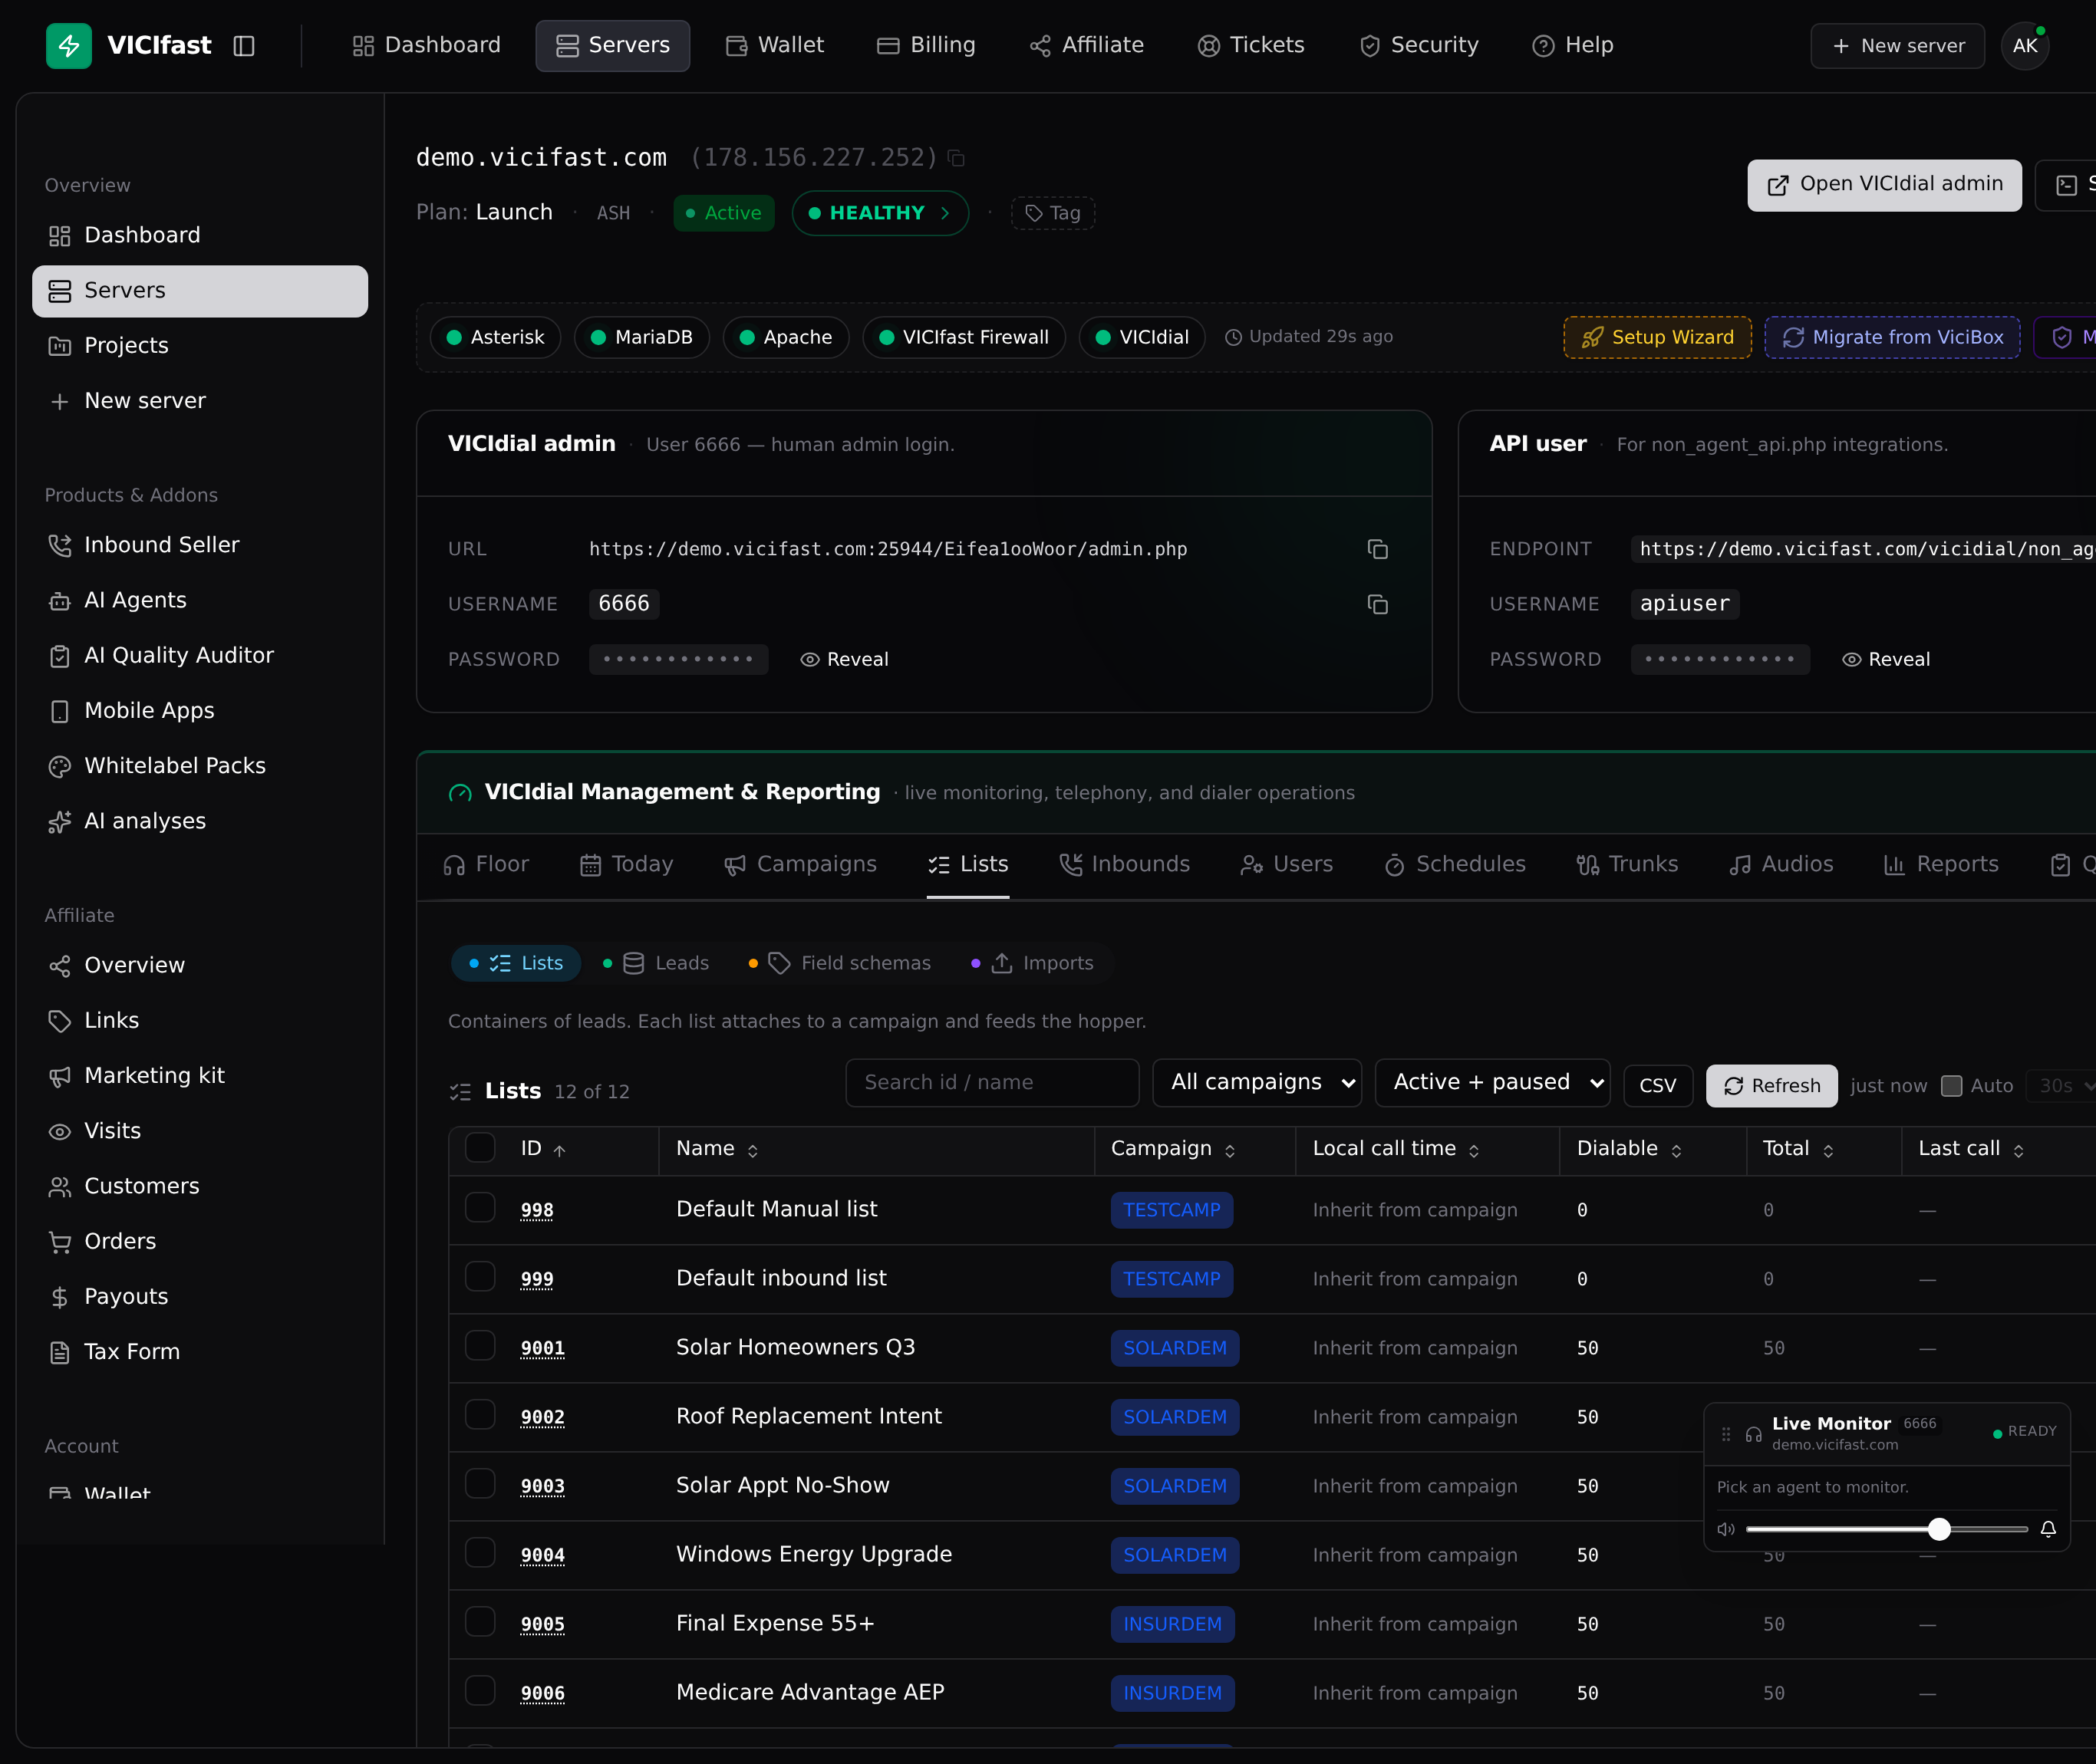Click the Refresh lists button
2096x1764 pixels.
(x=1771, y=1086)
